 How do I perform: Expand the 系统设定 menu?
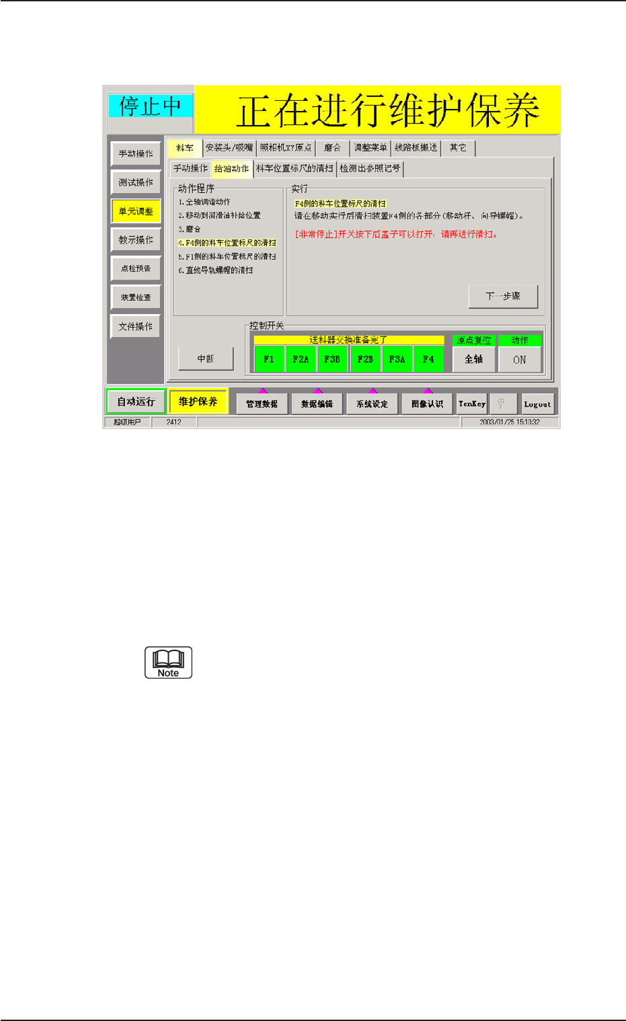(372, 404)
